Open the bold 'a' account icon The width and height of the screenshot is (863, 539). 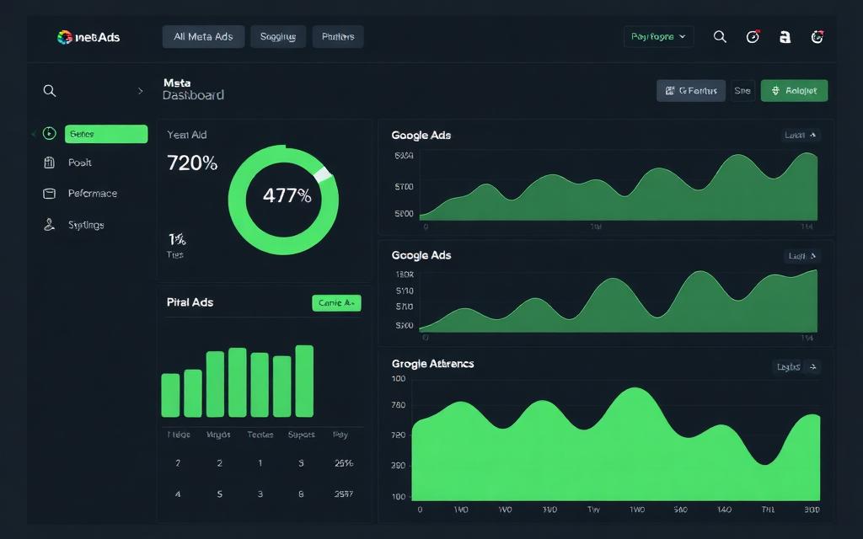785,37
